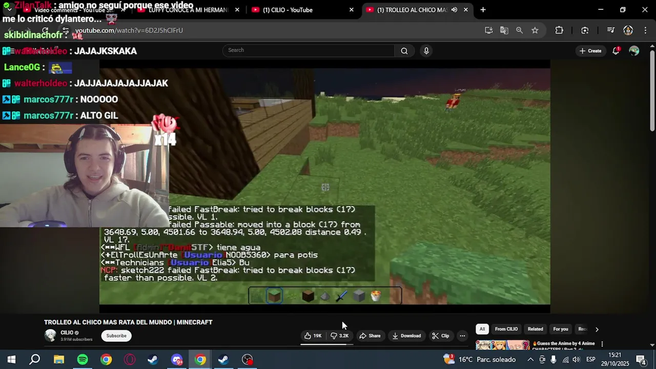Open the translate page icon in address bar
Viewport: 656px width, 369px height.
coord(504,30)
